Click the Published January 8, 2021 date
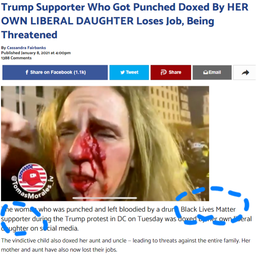Viewport: 256px width, 257px height. 36,53
